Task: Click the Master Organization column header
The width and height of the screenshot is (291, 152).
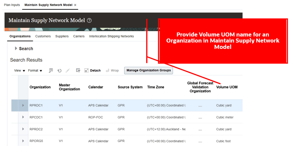Action: click(x=69, y=87)
